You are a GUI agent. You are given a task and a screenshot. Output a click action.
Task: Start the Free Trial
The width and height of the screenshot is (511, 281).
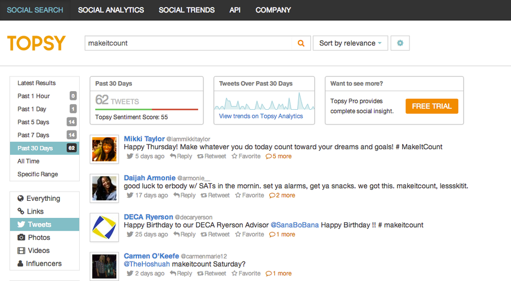point(432,106)
